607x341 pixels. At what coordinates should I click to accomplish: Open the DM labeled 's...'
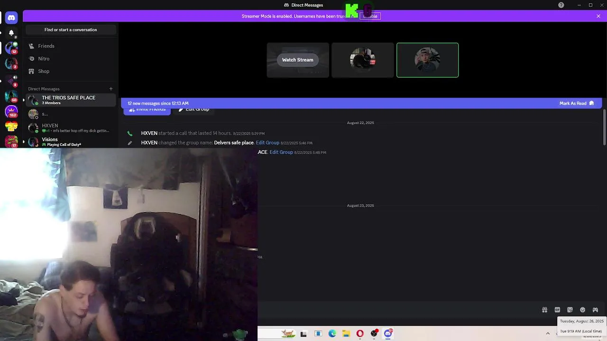(x=71, y=114)
